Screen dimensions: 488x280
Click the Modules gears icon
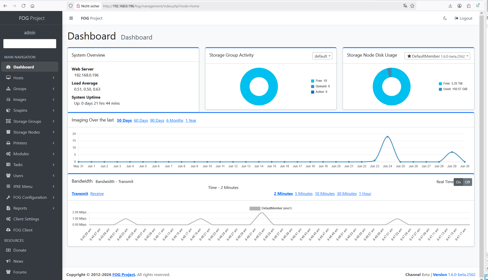pos(8,154)
